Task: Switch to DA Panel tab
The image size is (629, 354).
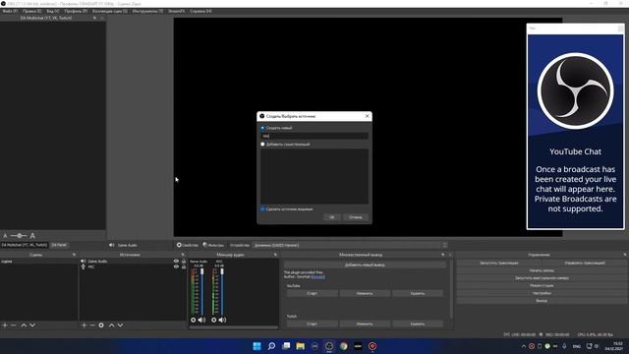Action: click(x=59, y=245)
